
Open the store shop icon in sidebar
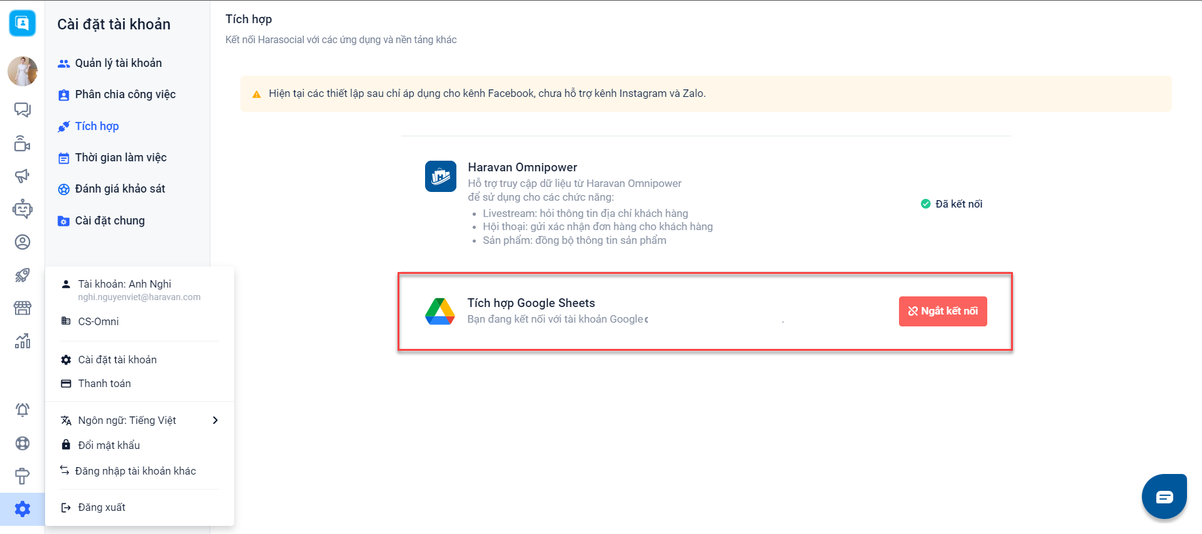pos(23,308)
